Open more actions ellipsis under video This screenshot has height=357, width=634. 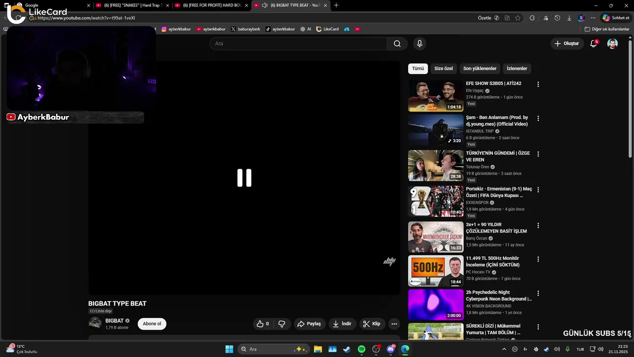click(x=394, y=324)
